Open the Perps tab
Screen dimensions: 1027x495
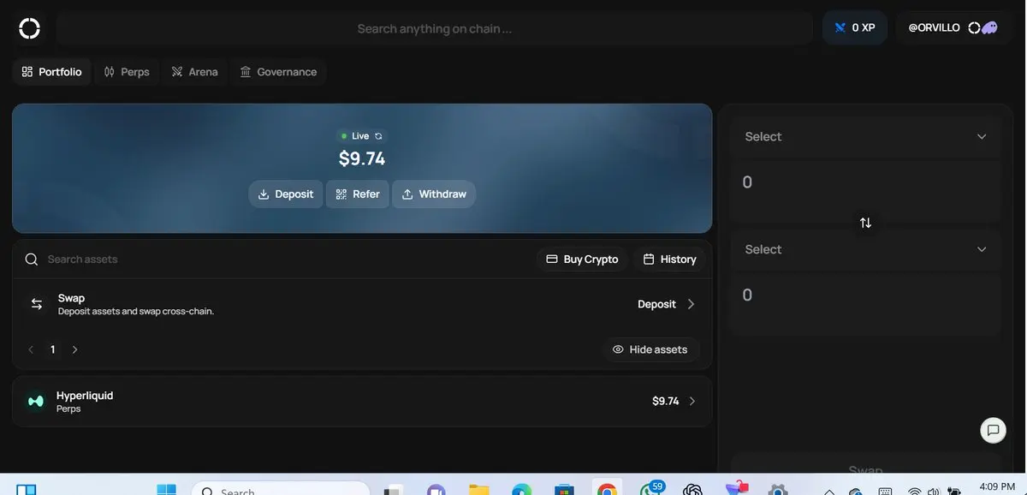(x=127, y=72)
